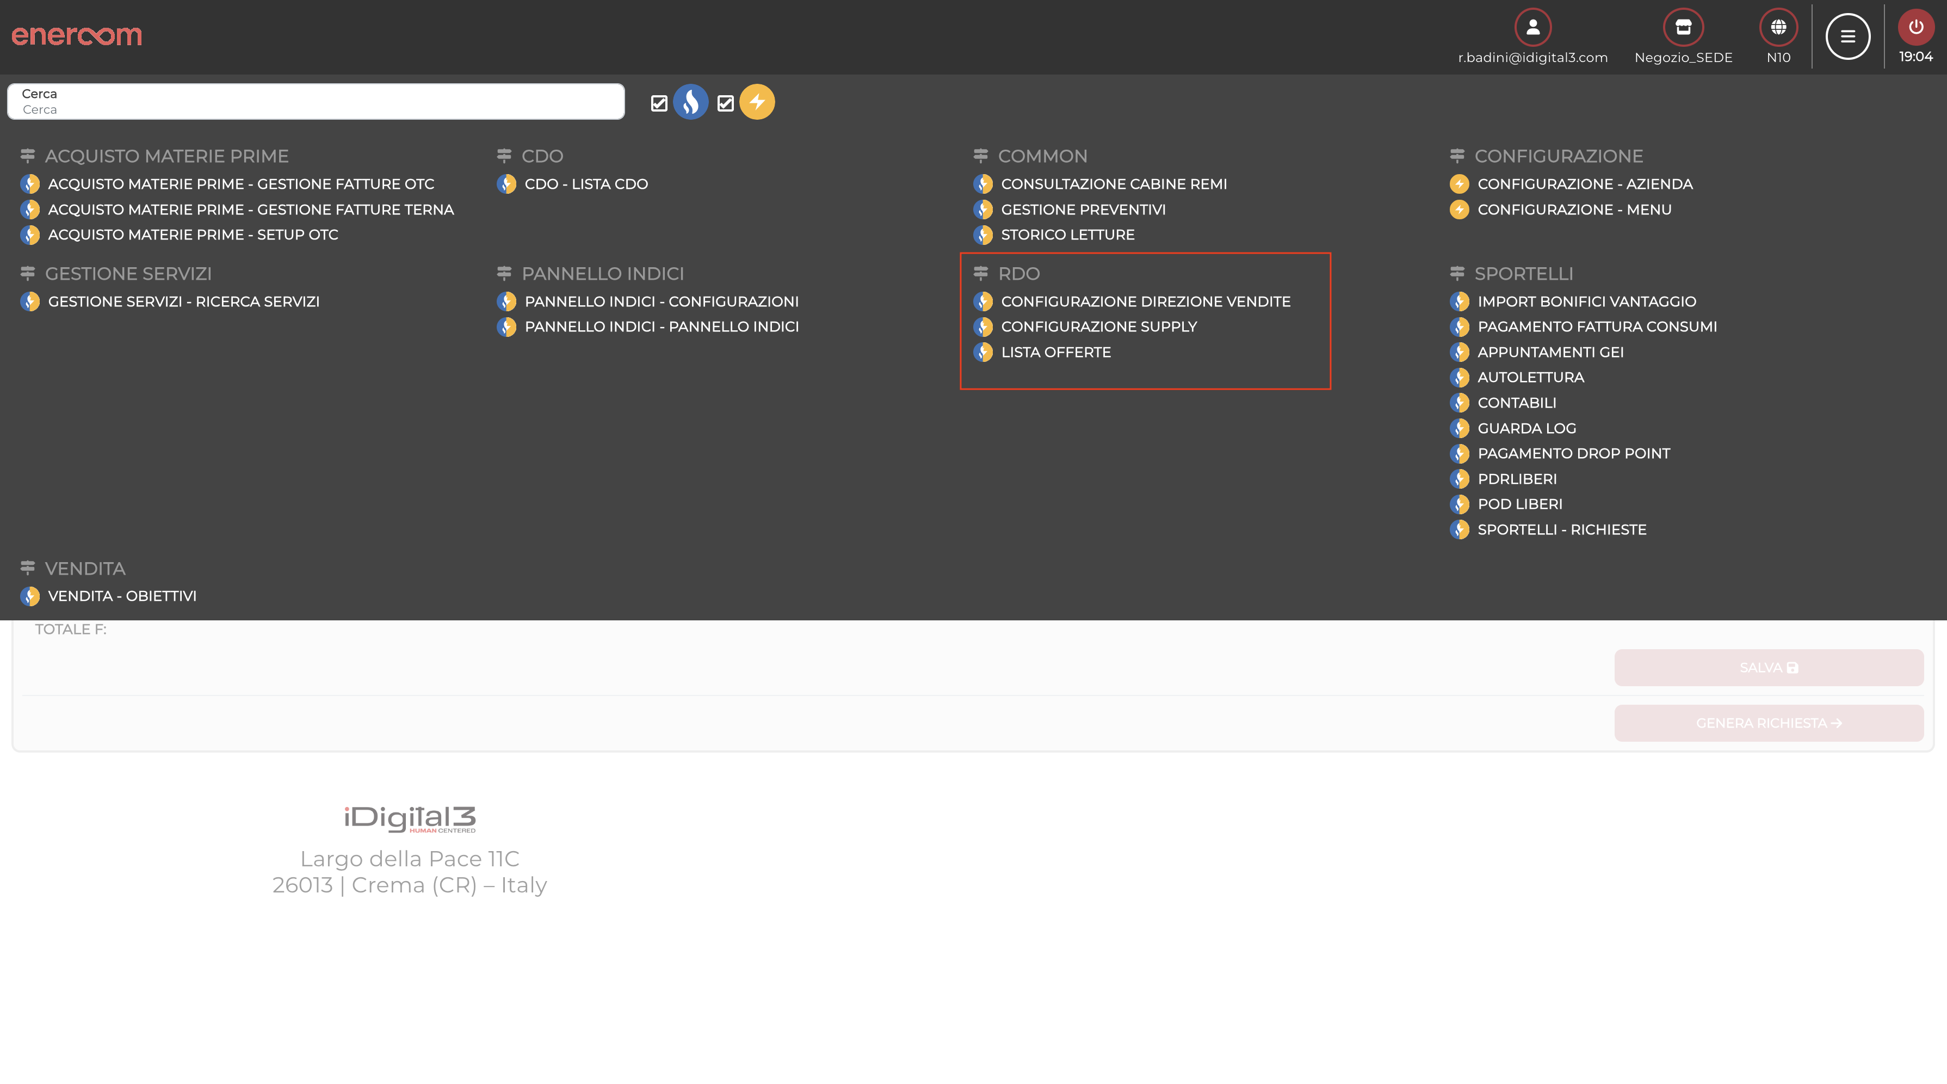
Task: Collapse the RDO section header
Action: pos(1018,274)
